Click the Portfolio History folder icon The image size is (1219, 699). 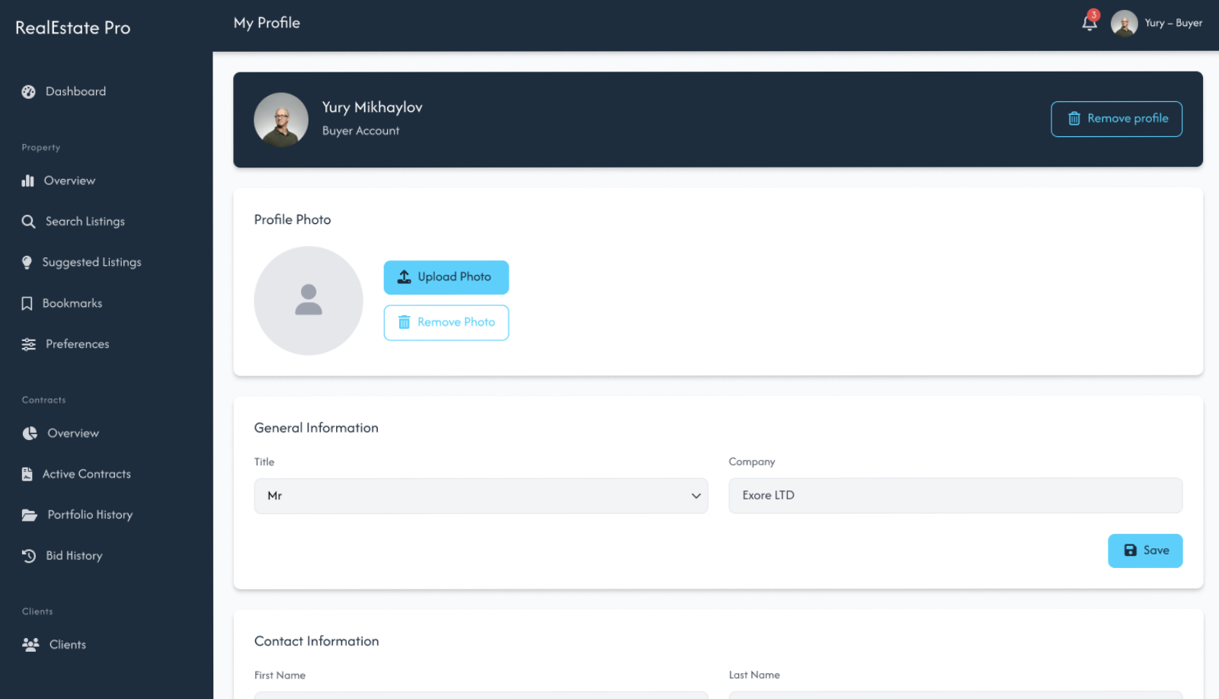tap(30, 515)
